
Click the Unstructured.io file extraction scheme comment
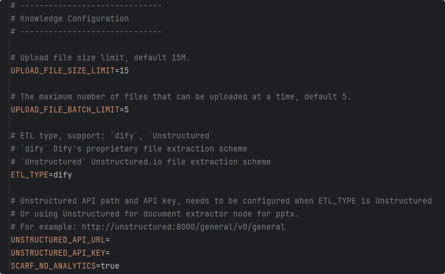pos(141,162)
